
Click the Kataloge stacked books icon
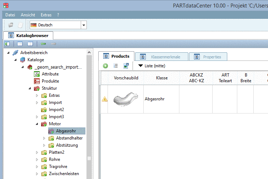(23, 60)
